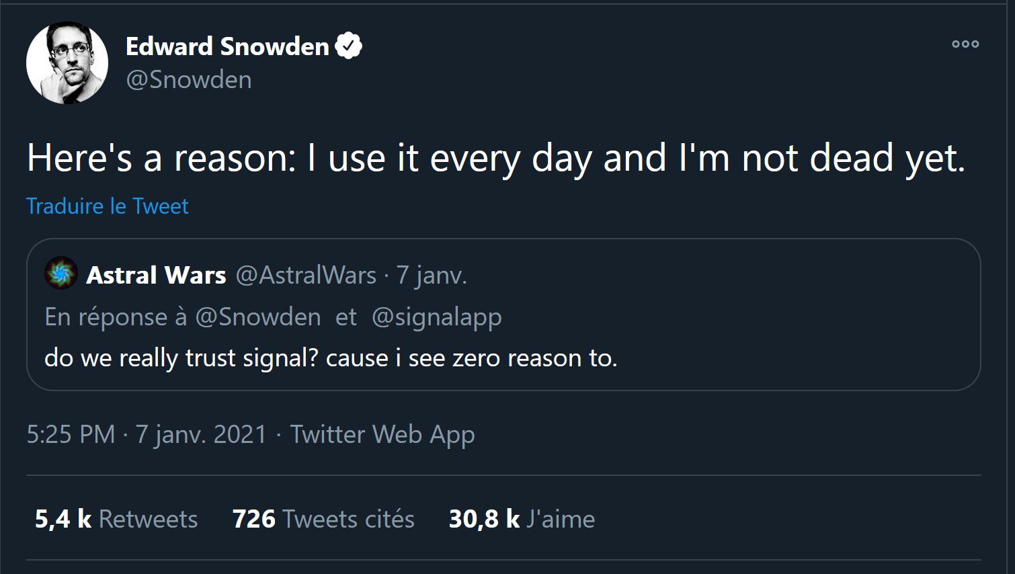1015x574 pixels.
Task: Open the three-dot more options menu
Action: click(965, 44)
